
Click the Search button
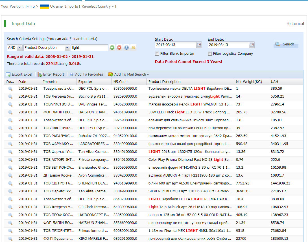pos(285,44)
